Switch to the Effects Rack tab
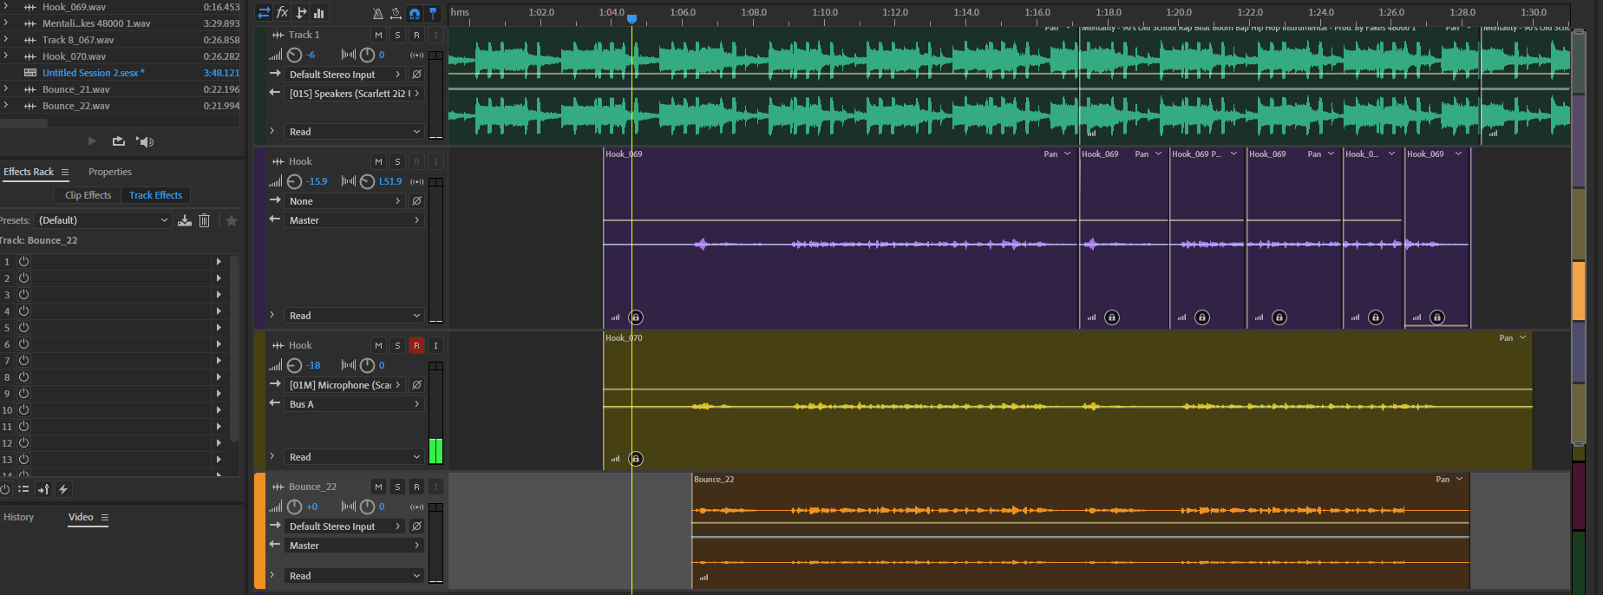Screen dimensions: 1603x595 click(x=29, y=172)
